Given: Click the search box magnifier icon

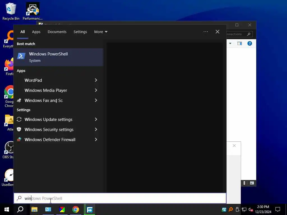Looking at the screenshot, I should 19,198.
